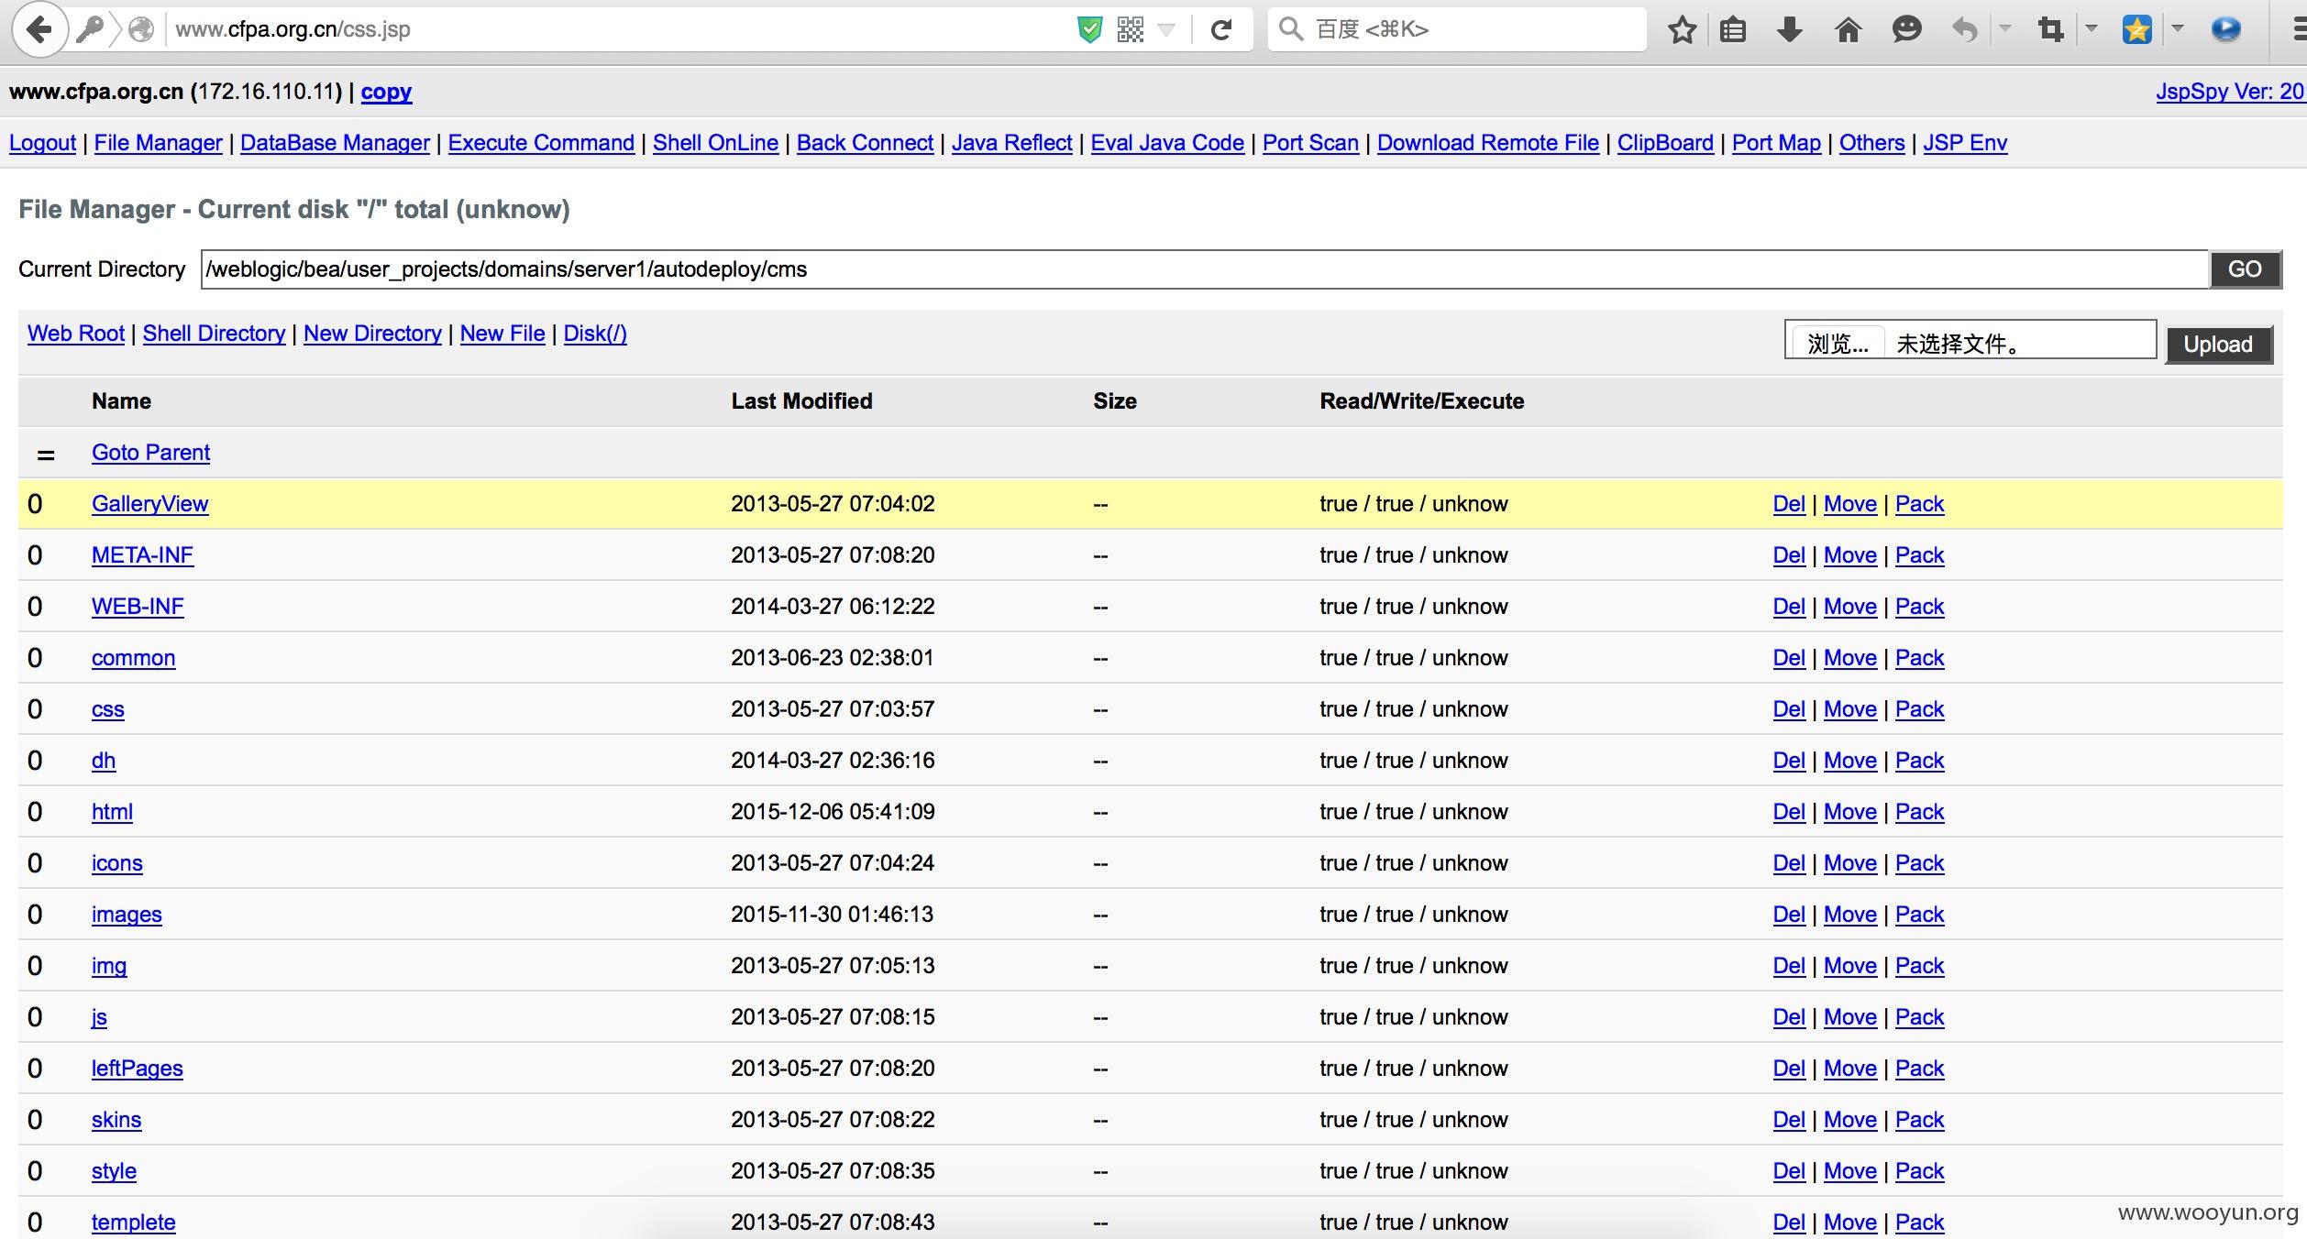Open the address bar history dropdown arrow
The image size is (2307, 1239).
pos(1166,30)
